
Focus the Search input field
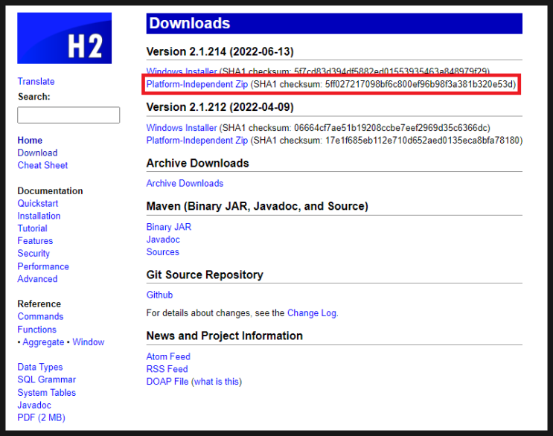68,115
